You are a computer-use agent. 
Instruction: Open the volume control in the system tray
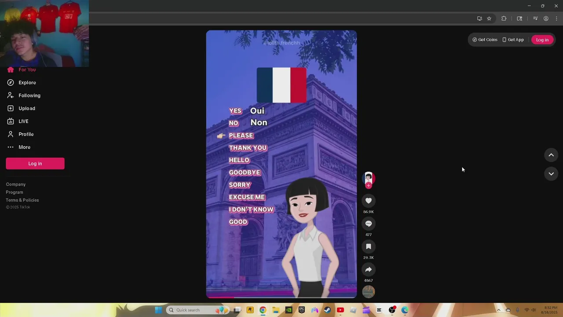click(534, 310)
